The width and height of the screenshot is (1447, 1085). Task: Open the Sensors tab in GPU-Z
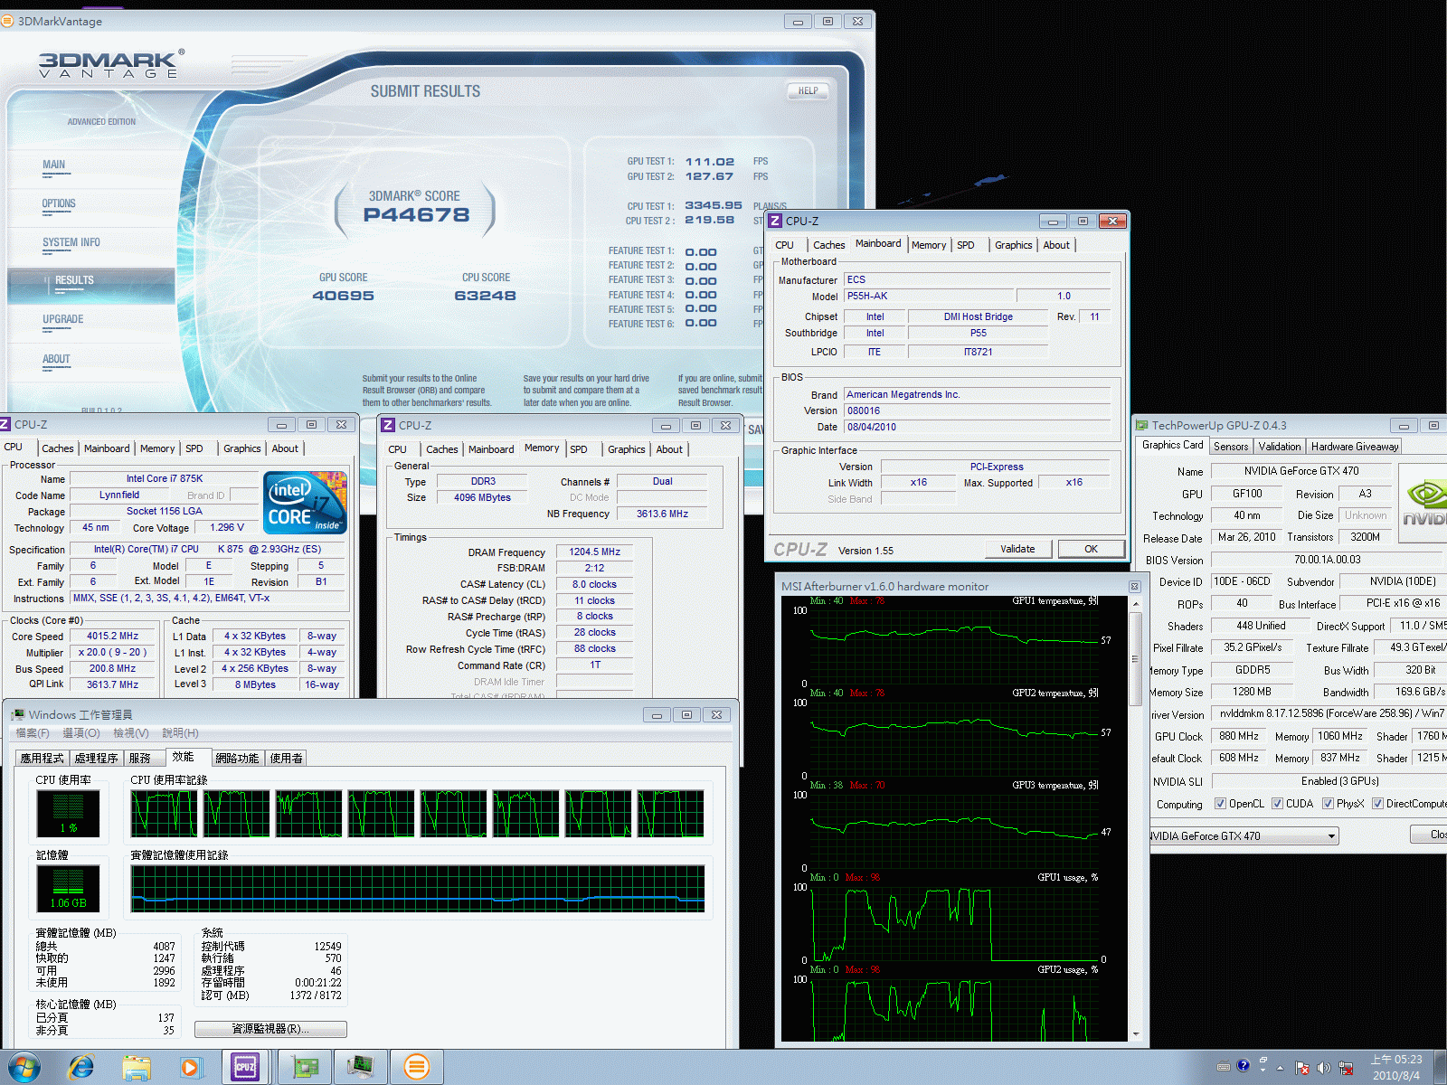tap(1231, 447)
